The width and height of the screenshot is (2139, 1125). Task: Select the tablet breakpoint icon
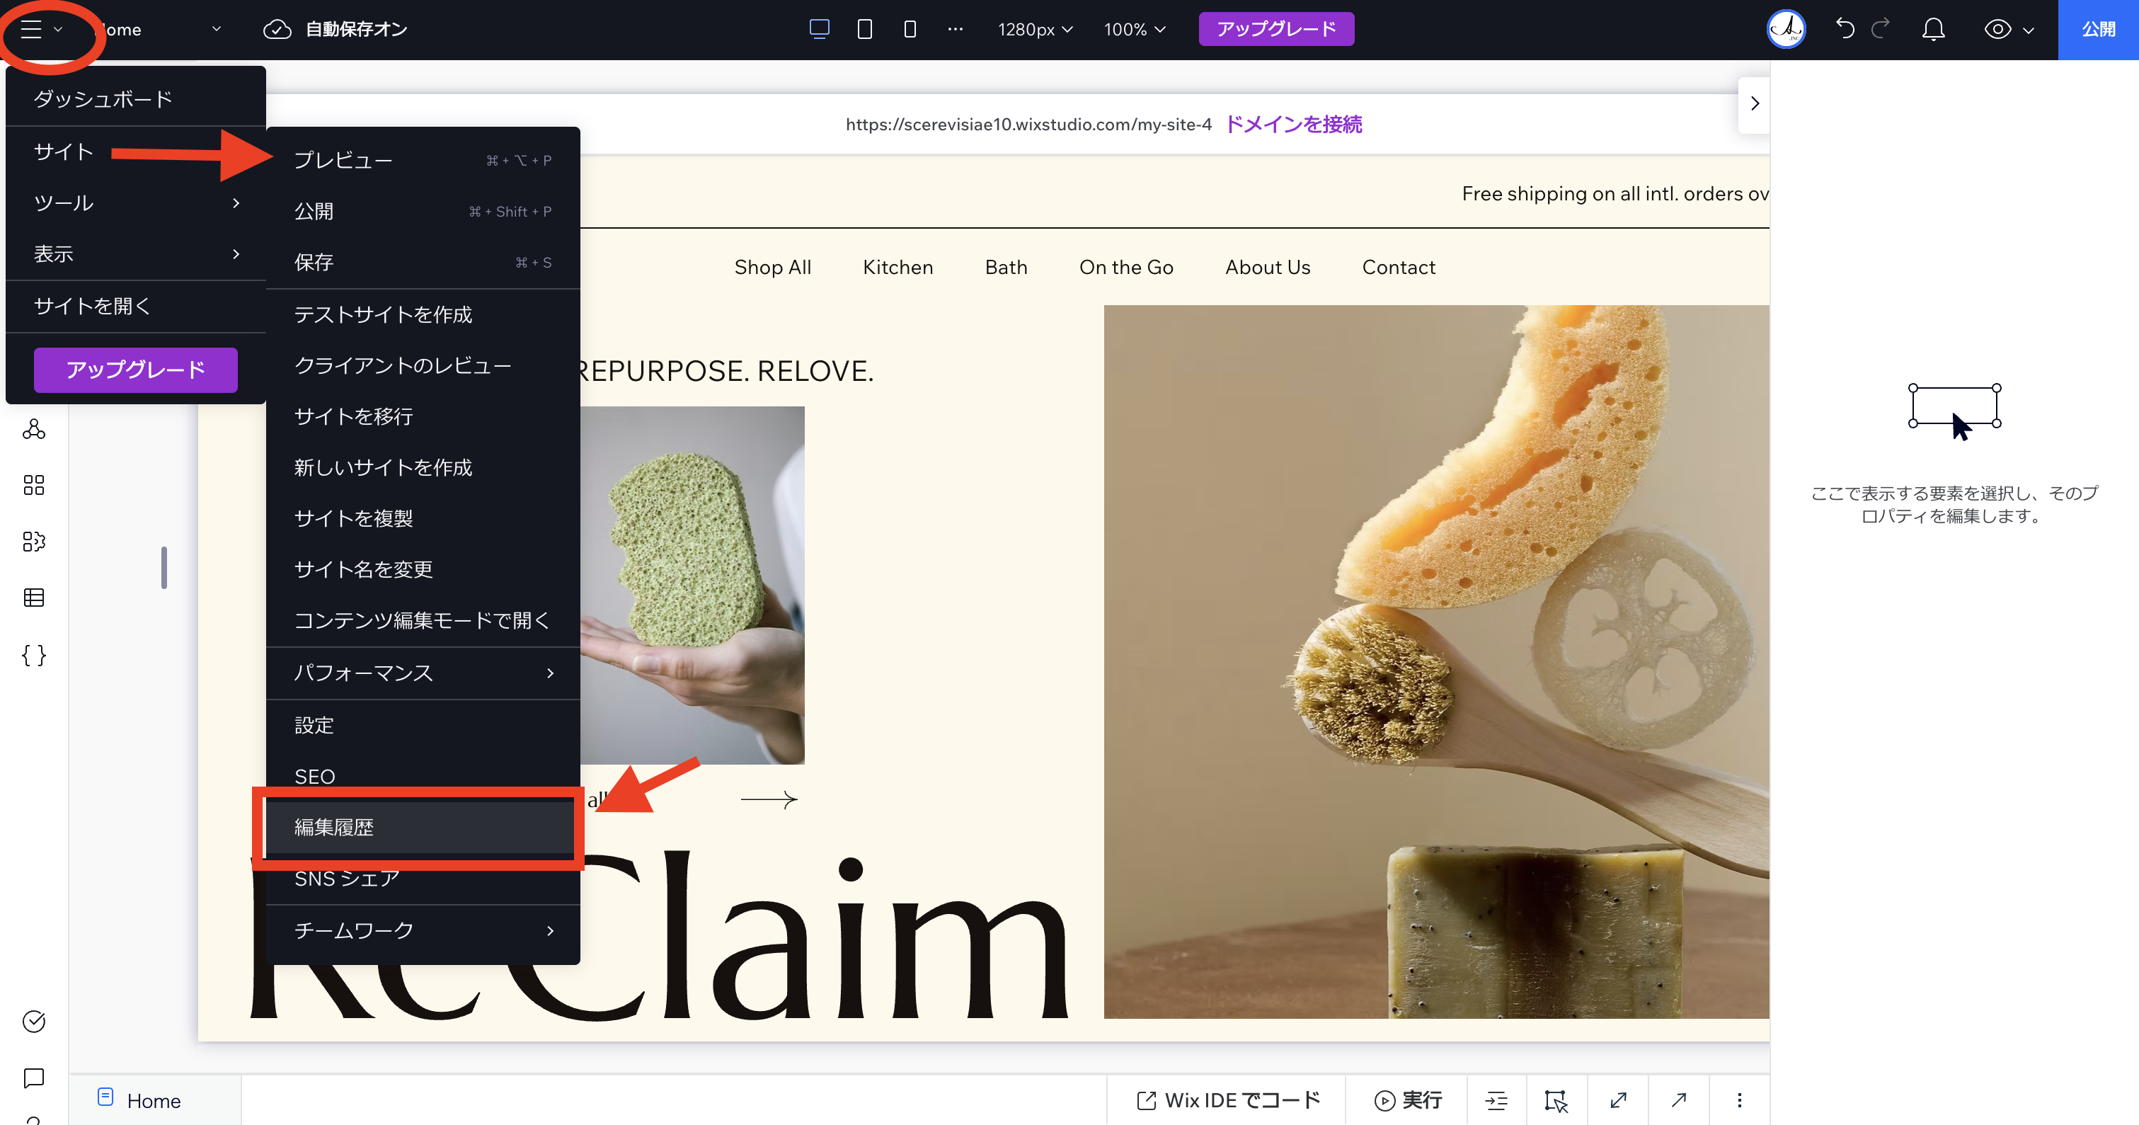coord(864,29)
